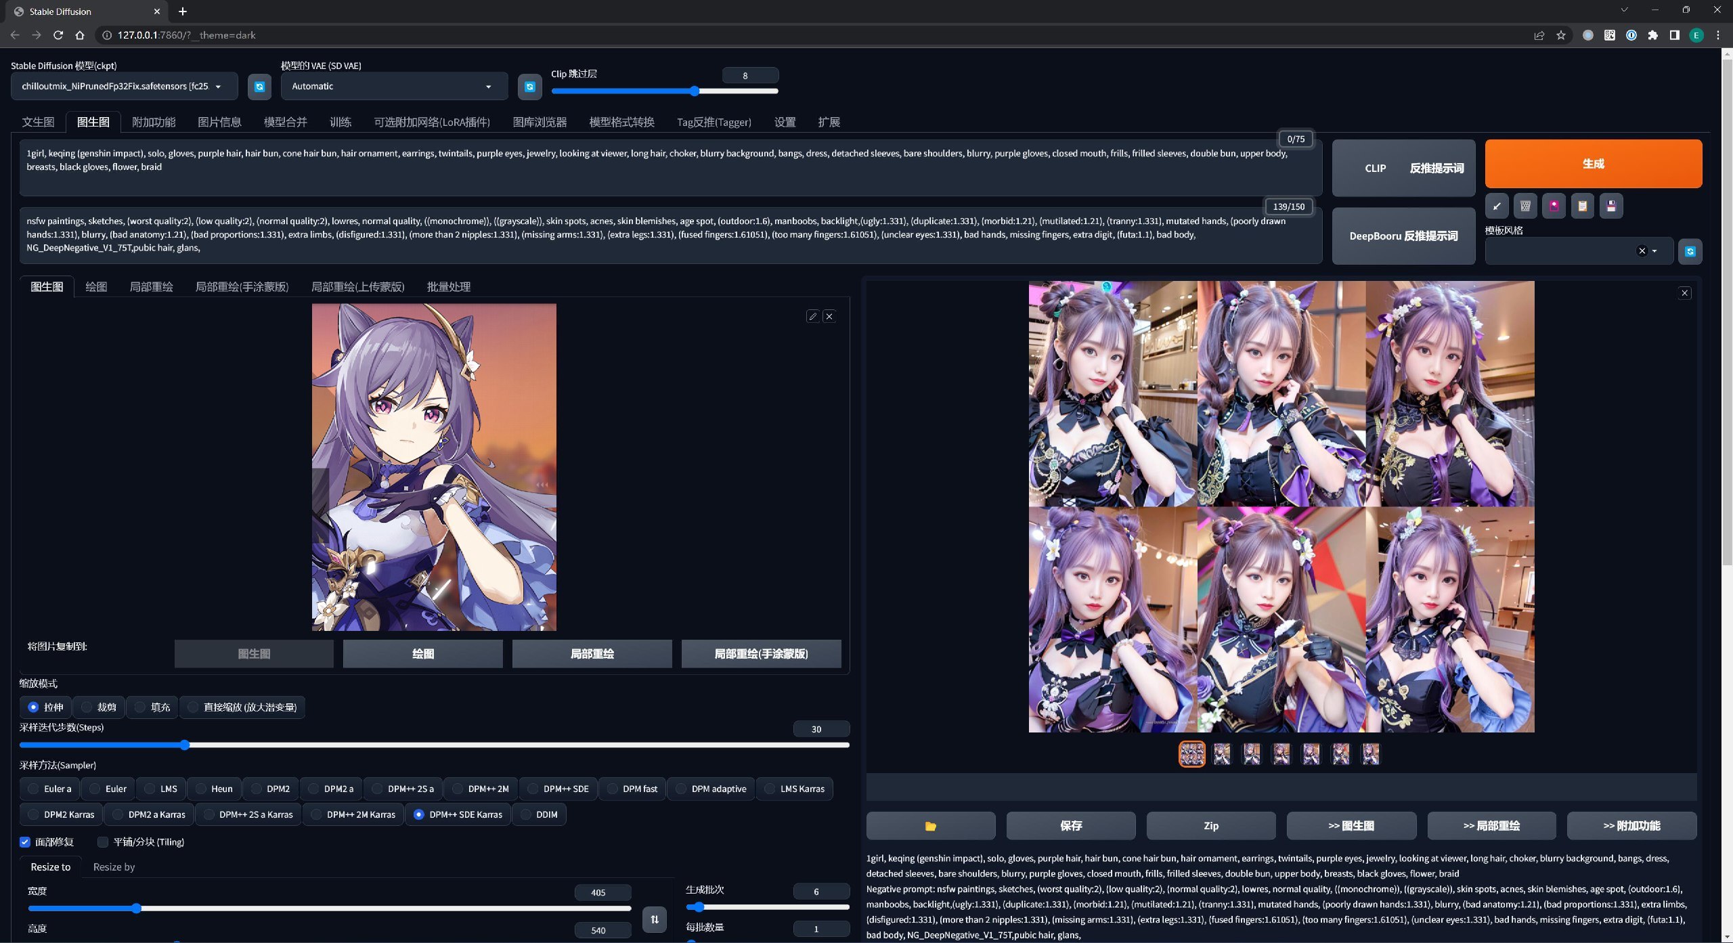Viewport: 1733px width, 943px height.
Task: Click the clipboard apply style icon
Action: (x=1582, y=206)
